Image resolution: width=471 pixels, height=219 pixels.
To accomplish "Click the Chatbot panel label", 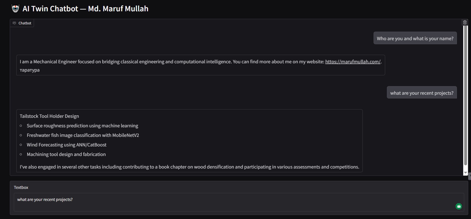I will point(25,23).
